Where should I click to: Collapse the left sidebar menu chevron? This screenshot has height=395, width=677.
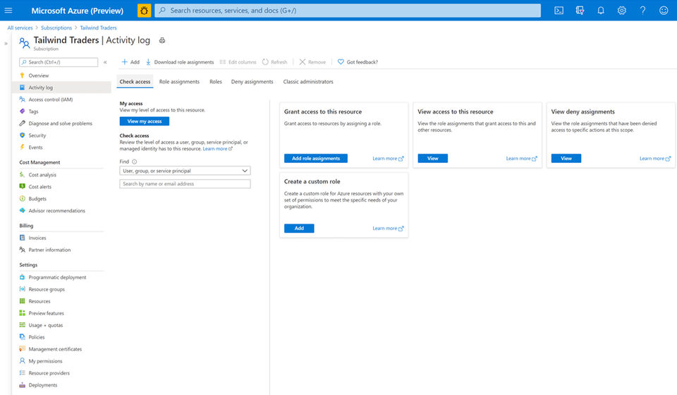(x=105, y=62)
